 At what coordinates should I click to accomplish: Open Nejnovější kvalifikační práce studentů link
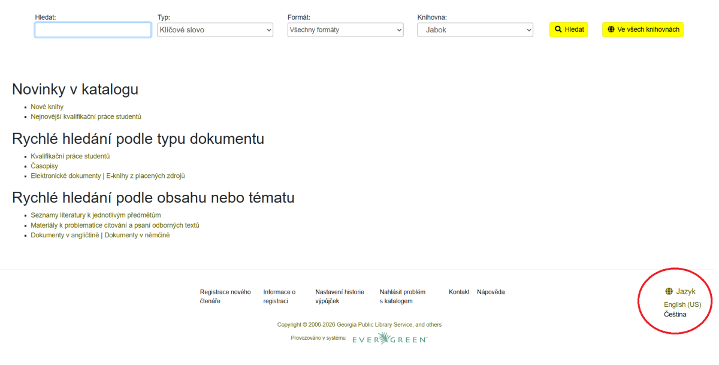86,117
